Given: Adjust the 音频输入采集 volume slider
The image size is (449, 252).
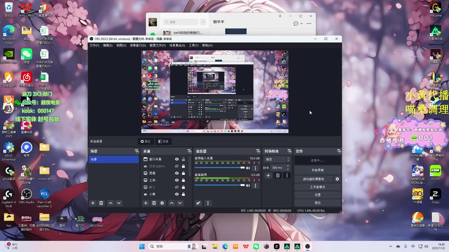Looking at the screenshot, I should 219,167.
